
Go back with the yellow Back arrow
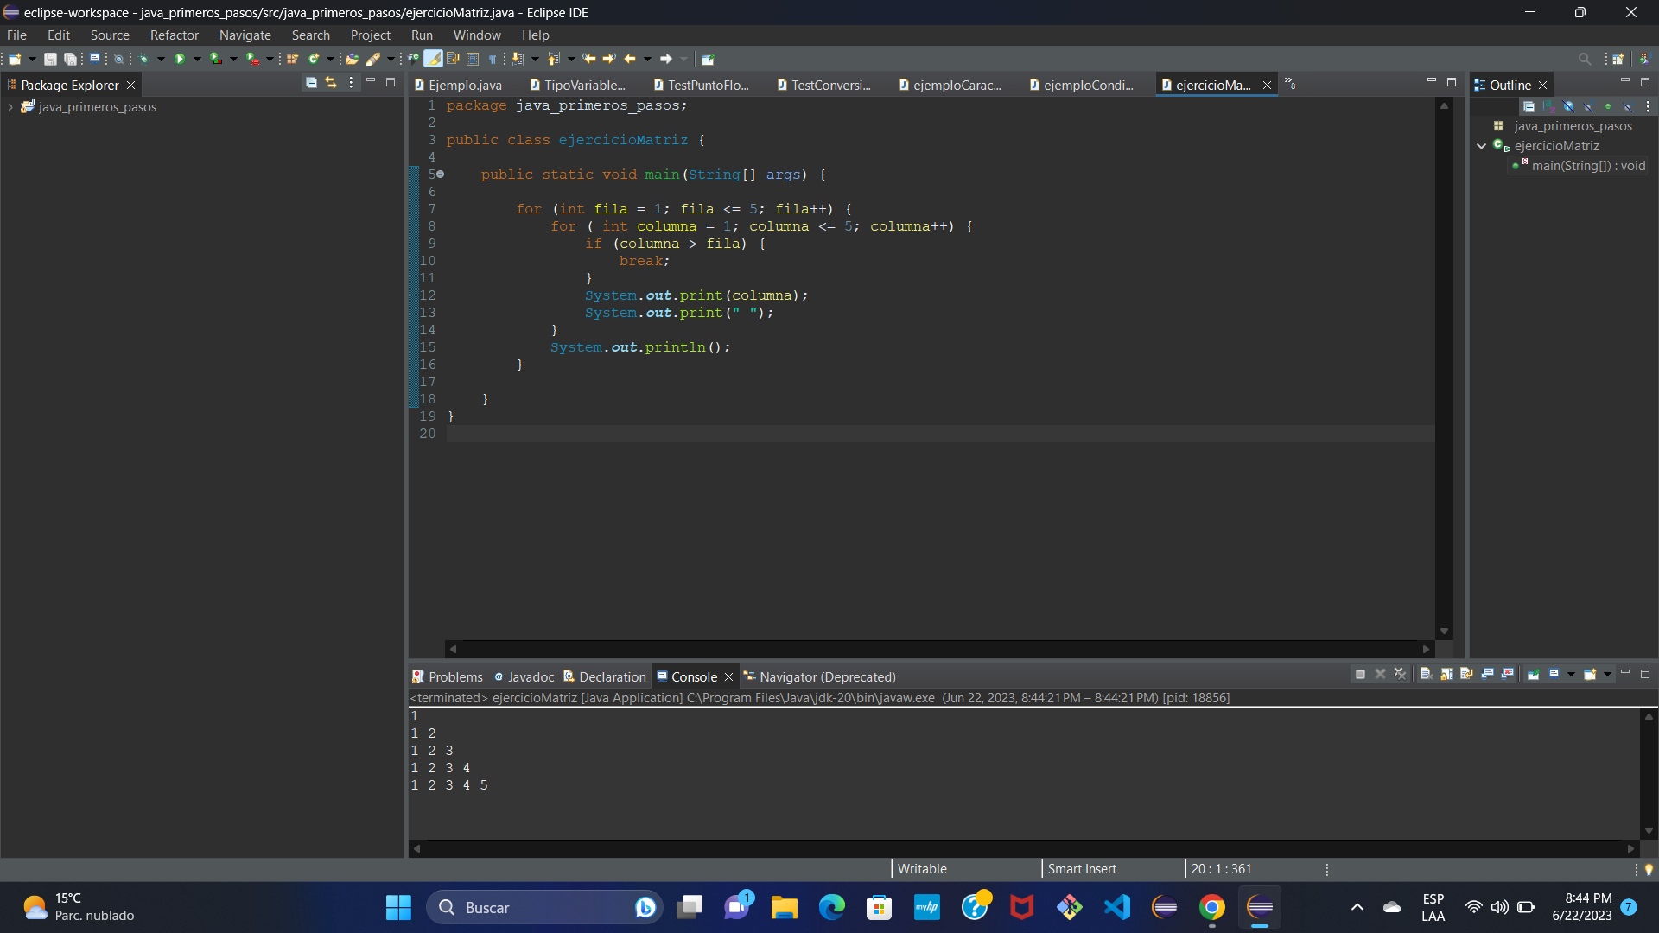point(630,59)
